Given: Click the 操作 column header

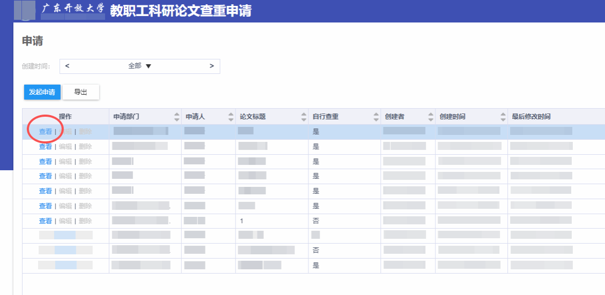Looking at the screenshot, I should [x=65, y=117].
